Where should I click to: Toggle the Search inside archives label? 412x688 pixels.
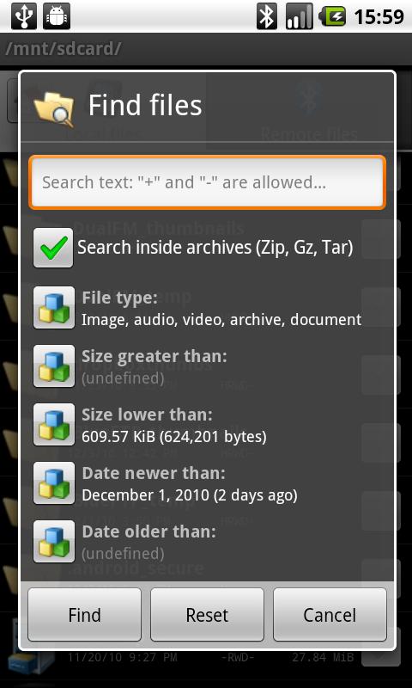click(x=215, y=248)
